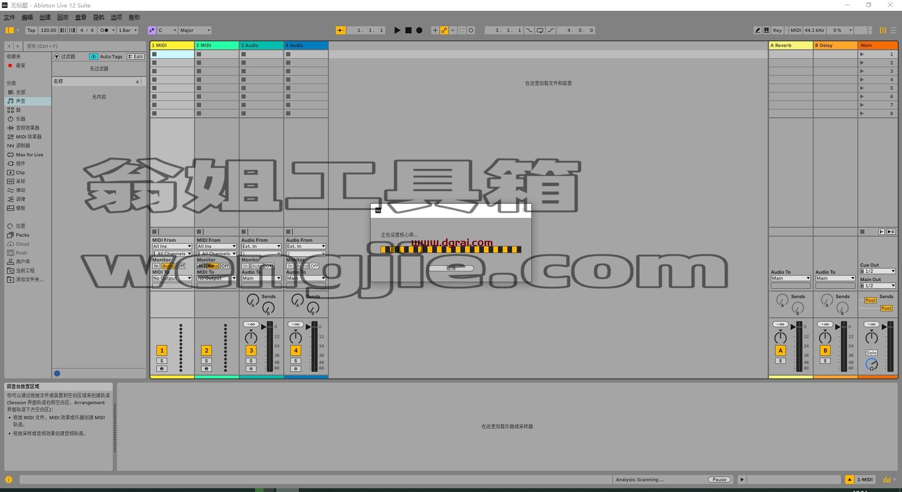Click the info icon in status bar
The width and height of the screenshot is (902, 492).
[x=8, y=479]
